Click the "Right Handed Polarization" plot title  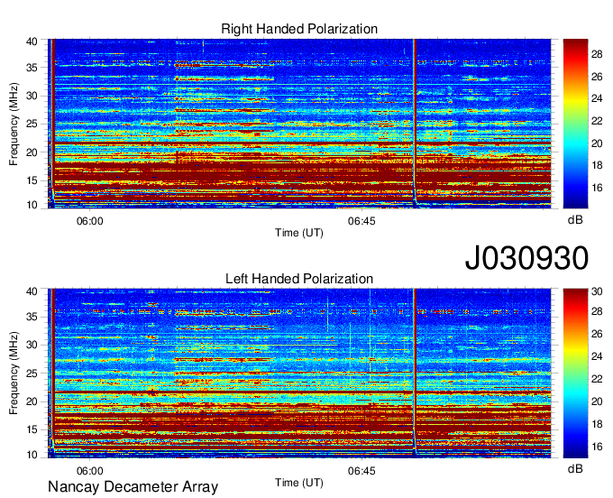coord(299,29)
